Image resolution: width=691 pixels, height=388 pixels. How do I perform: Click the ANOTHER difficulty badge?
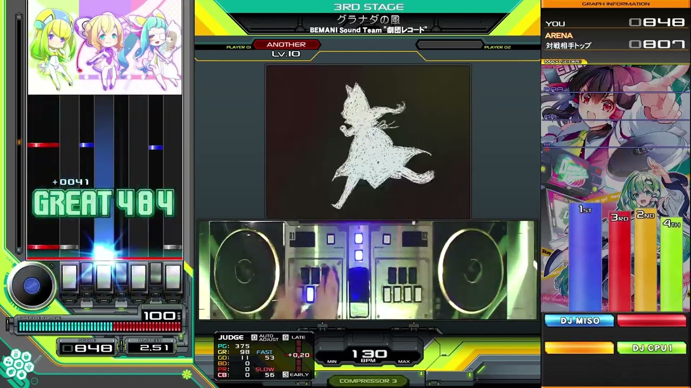pyautogui.click(x=286, y=45)
